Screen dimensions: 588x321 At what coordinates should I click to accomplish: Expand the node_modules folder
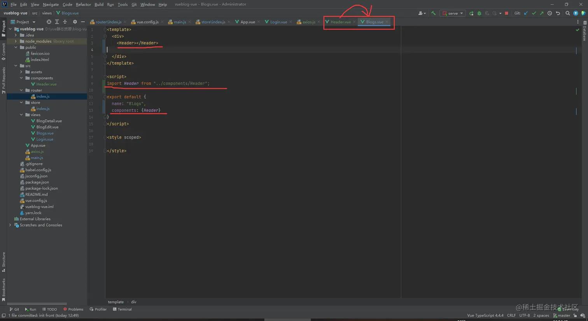click(x=16, y=41)
